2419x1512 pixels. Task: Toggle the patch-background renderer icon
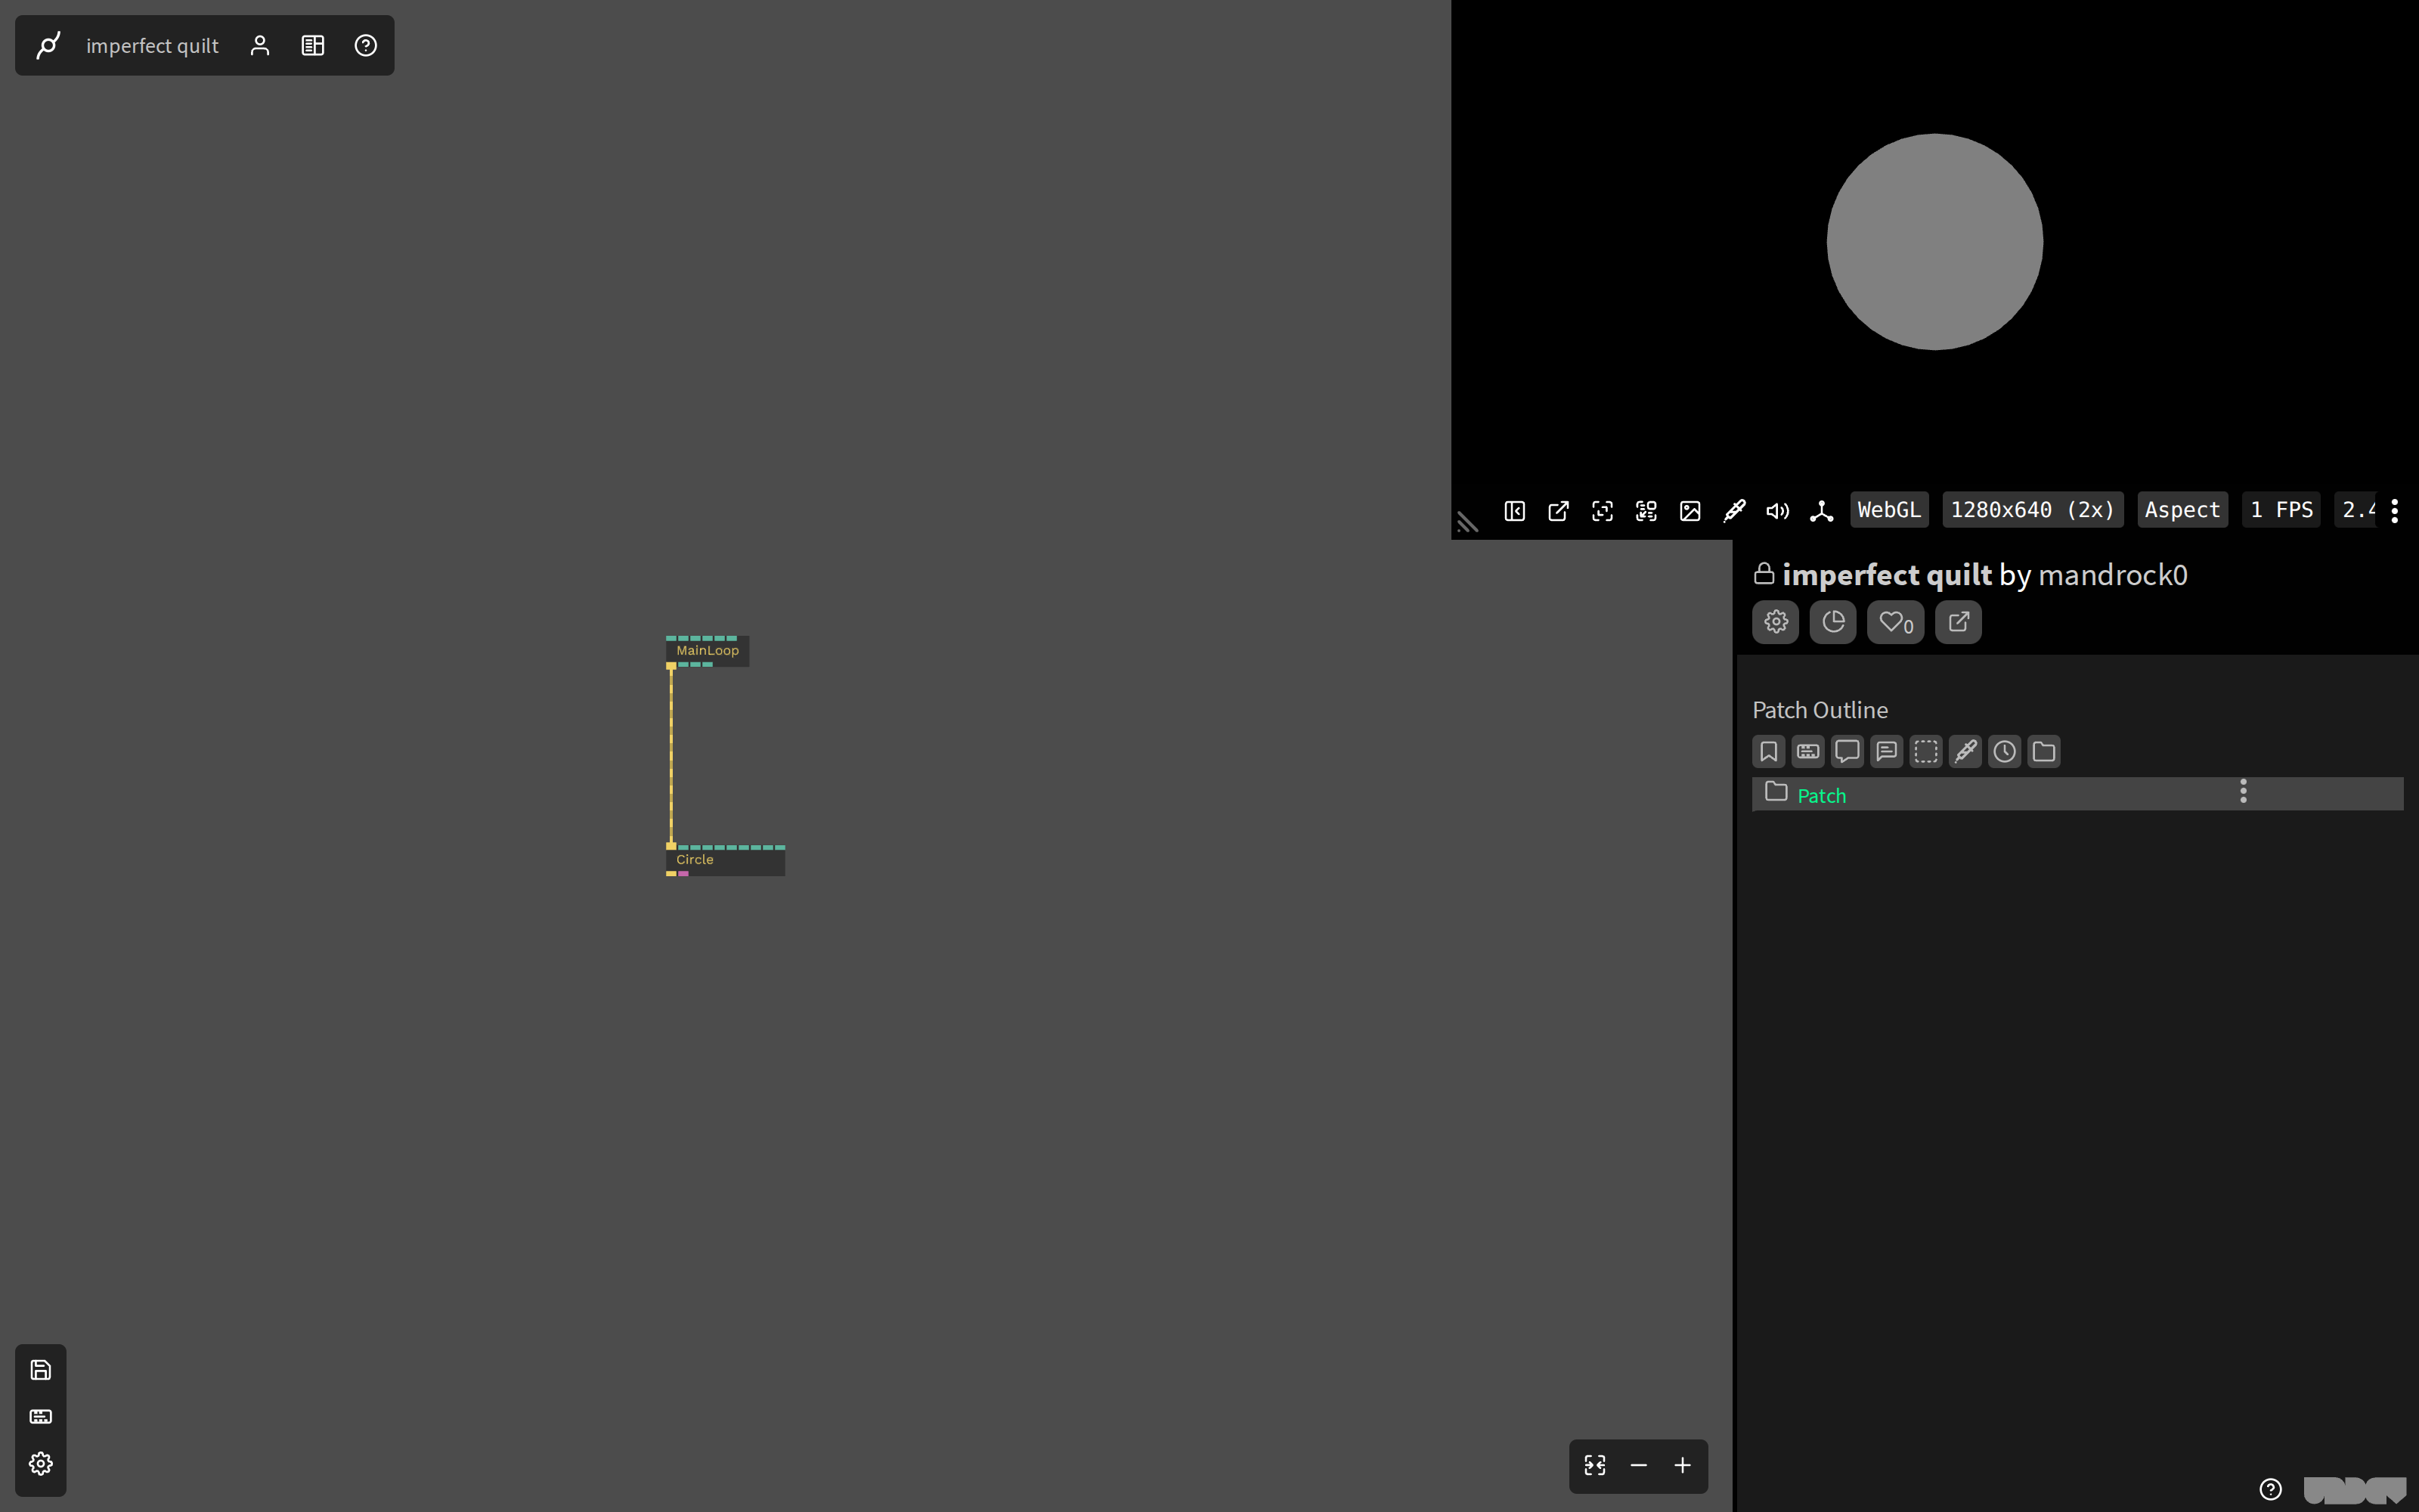pos(1646,511)
